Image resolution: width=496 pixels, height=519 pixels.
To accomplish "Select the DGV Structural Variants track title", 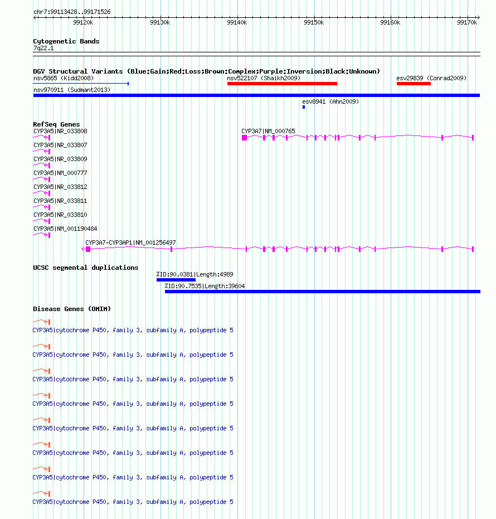I will 206,71.
